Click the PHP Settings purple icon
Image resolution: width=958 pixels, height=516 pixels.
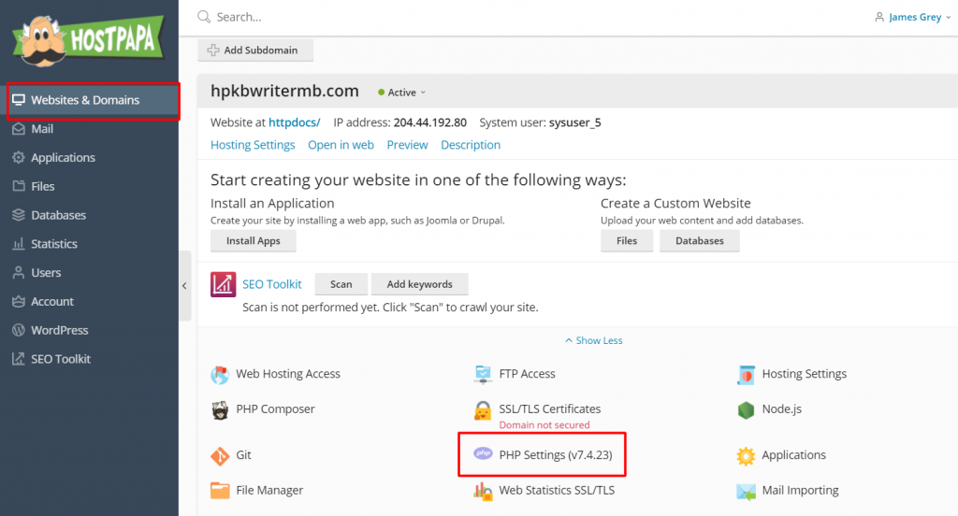(483, 453)
